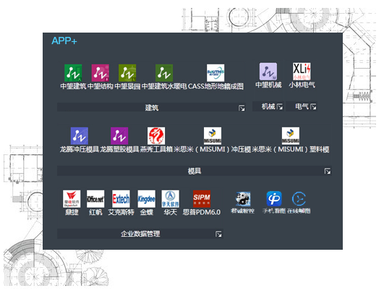The width and height of the screenshot is (384, 291).
Task: Launch the pink 中望结构 app
Action: click(x=101, y=73)
